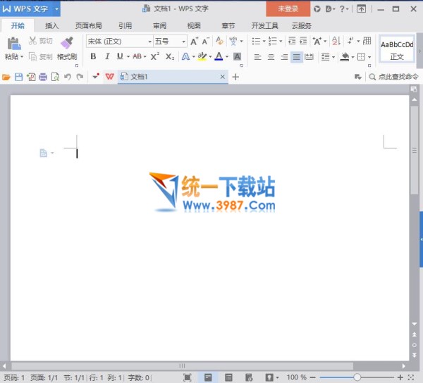The width and height of the screenshot is (423, 383).
Task: Open the 引用 tab
Action: (125, 26)
